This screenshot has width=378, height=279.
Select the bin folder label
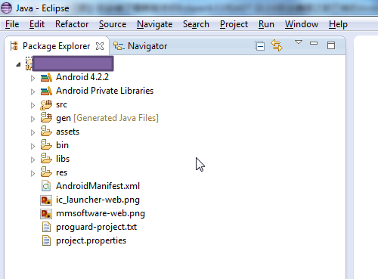(x=62, y=145)
